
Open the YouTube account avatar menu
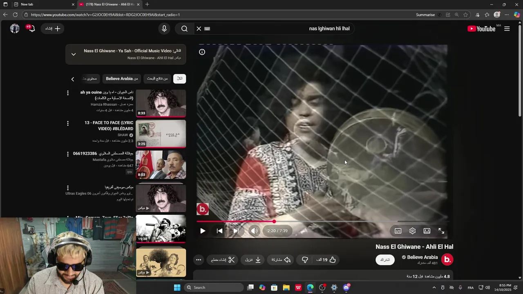15,29
